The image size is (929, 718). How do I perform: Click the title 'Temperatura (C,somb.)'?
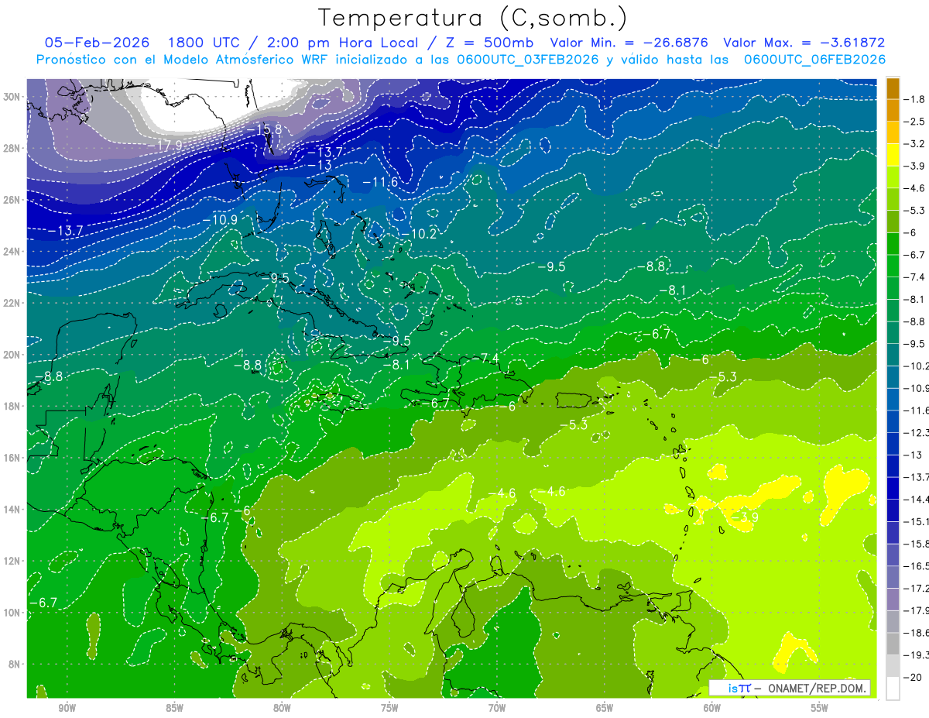pos(471,18)
